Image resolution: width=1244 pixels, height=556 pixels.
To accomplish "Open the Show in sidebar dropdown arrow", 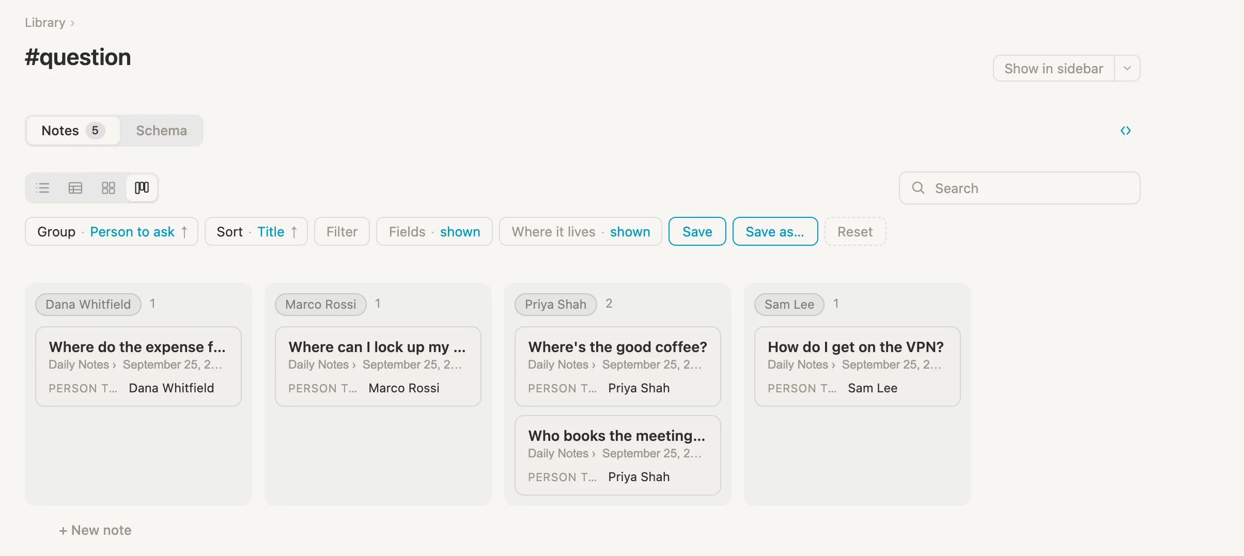I will (x=1127, y=68).
